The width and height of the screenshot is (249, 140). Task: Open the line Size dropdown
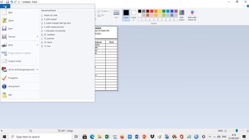[x=116, y=15]
